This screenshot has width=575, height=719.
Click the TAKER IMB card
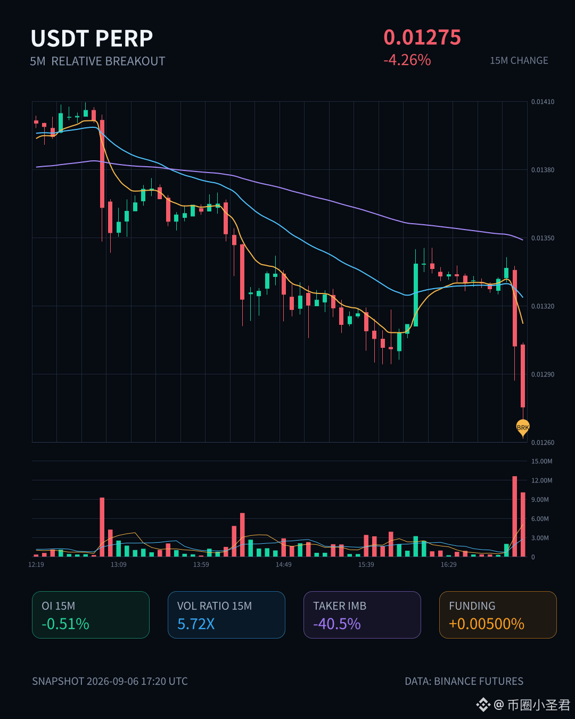pos(362,615)
